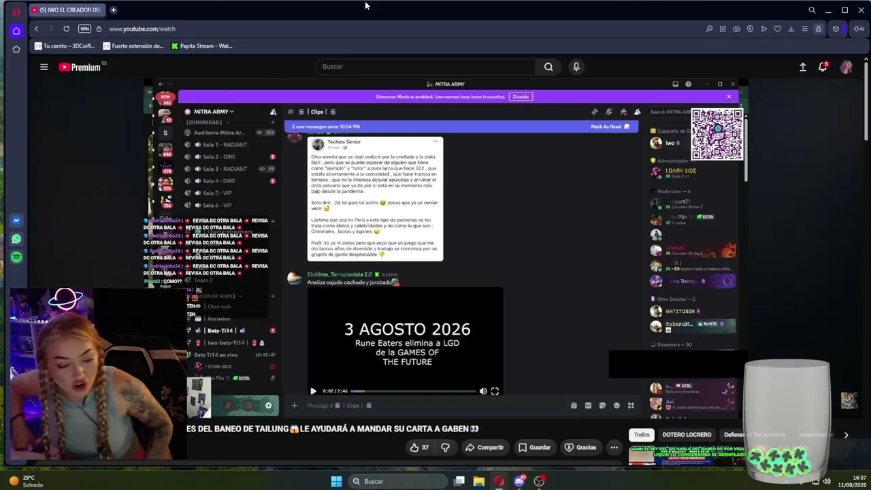The height and width of the screenshot is (490, 871).
Task: Go to YouTube Premium home logo
Action: 80,67
